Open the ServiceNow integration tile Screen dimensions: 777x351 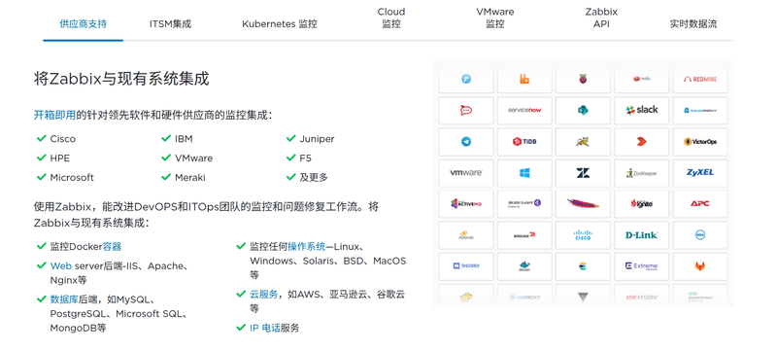[x=524, y=110]
